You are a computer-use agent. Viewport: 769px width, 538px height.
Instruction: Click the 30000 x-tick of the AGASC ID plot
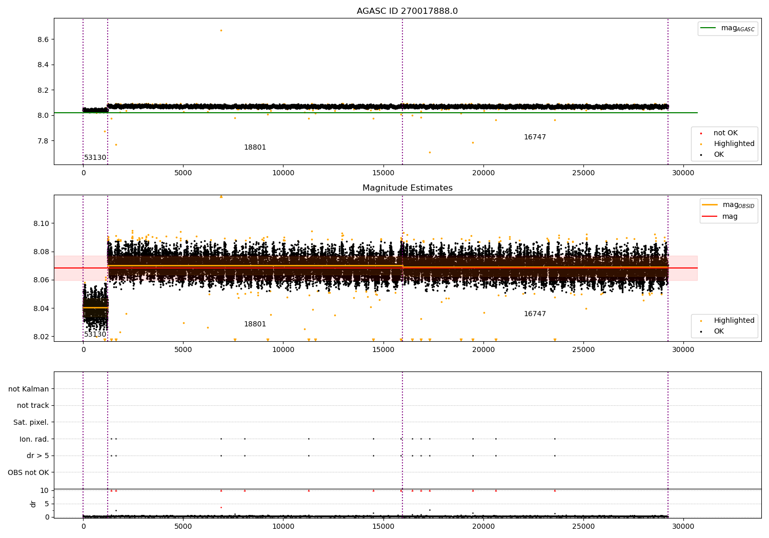(683, 173)
